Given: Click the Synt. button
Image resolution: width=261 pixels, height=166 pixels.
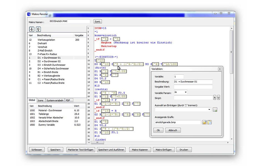Looking at the screenshot, I should point(97,21).
